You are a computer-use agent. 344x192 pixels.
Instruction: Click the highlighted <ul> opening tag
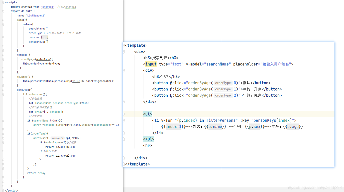coord(148,114)
